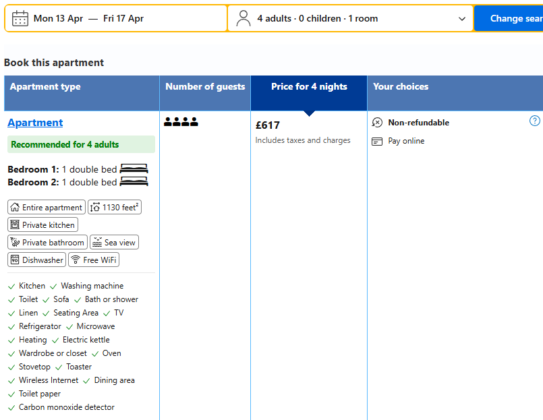Click the Electric kettle amenity

coord(86,340)
